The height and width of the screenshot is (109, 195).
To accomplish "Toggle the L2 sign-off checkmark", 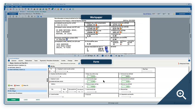I will (160, 14).
